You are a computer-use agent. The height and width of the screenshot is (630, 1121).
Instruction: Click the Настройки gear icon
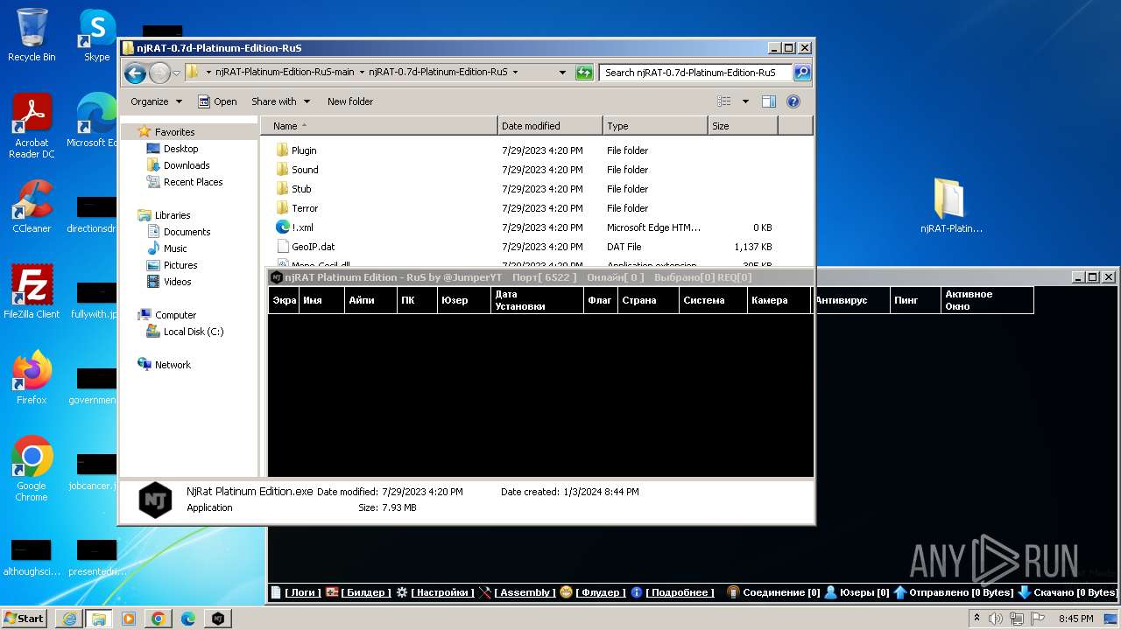[x=402, y=592]
